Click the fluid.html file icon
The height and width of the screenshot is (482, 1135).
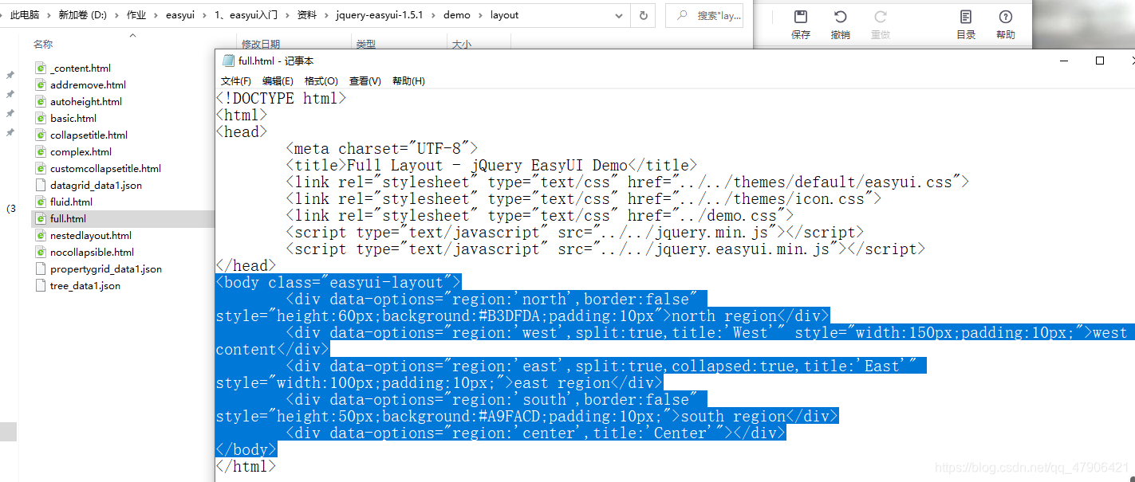[41, 202]
